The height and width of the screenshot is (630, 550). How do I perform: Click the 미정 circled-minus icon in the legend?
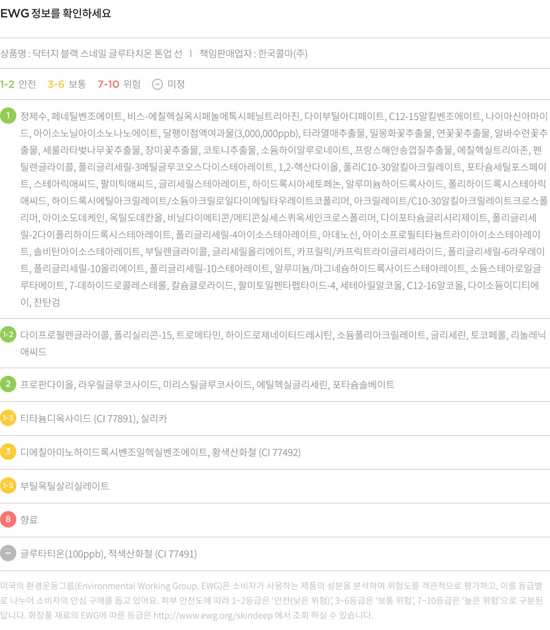point(157,84)
